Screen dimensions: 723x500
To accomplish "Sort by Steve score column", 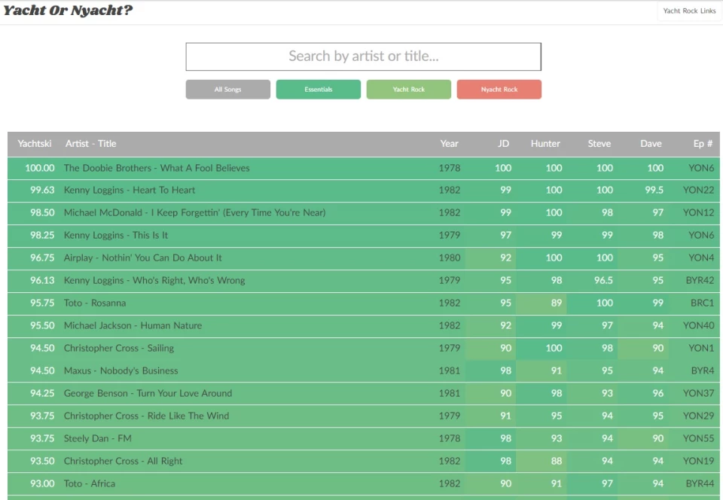I will tap(599, 144).
